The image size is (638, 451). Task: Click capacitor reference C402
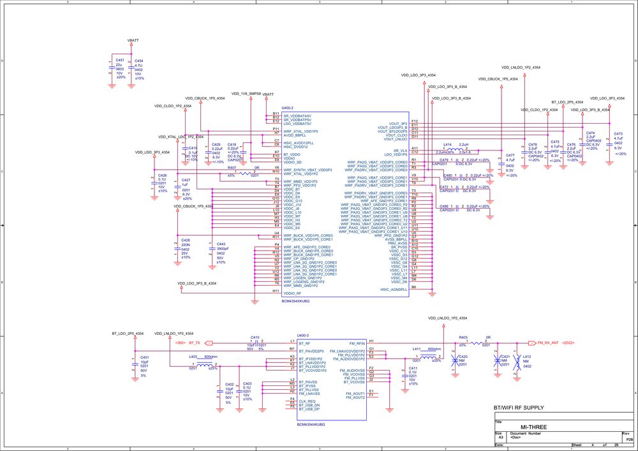[x=229, y=384]
